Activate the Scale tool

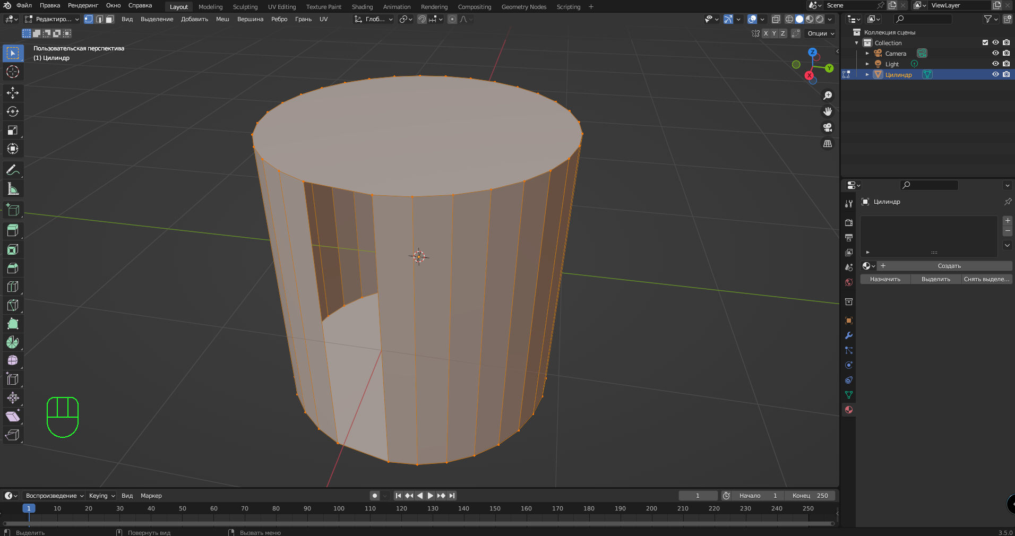tap(13, 130)
